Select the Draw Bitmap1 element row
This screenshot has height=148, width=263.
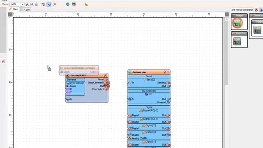(x=75, y=83)
